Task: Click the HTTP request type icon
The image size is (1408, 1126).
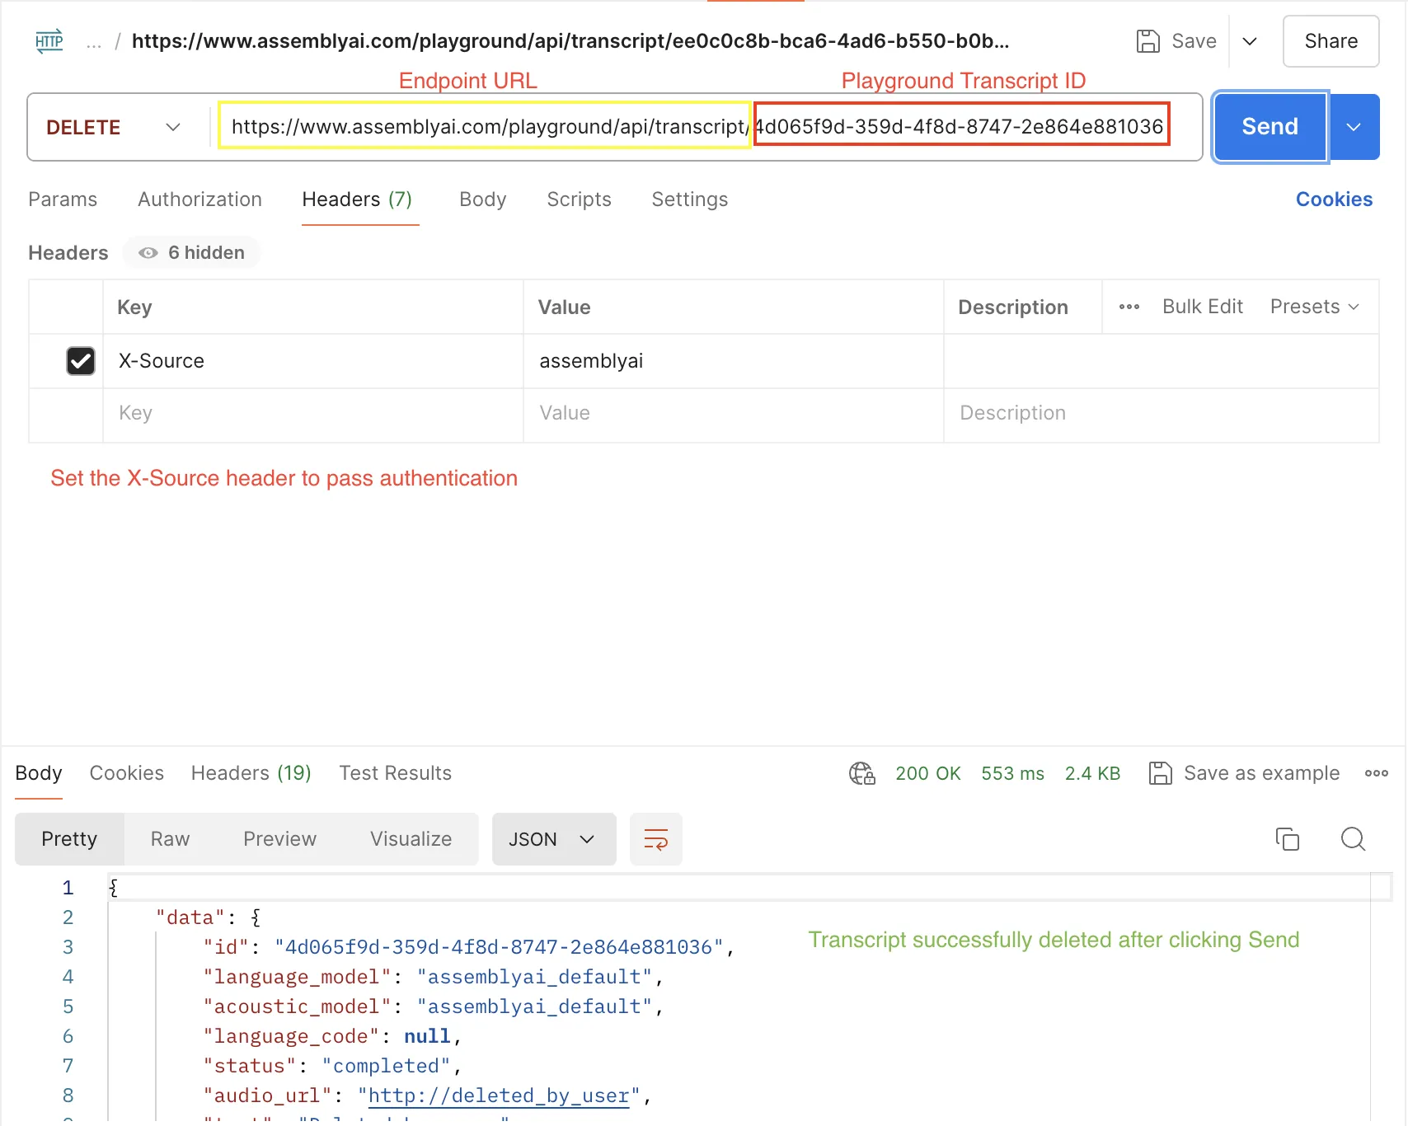Action: 49,41
